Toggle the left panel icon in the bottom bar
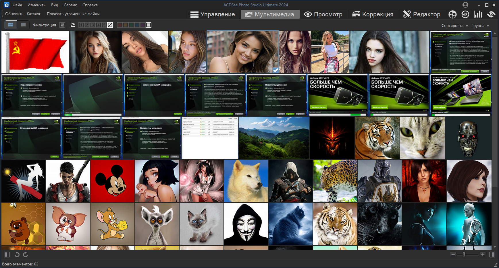Image resolution: width=499 pixels, height=268 pixels. coord(7,255)
